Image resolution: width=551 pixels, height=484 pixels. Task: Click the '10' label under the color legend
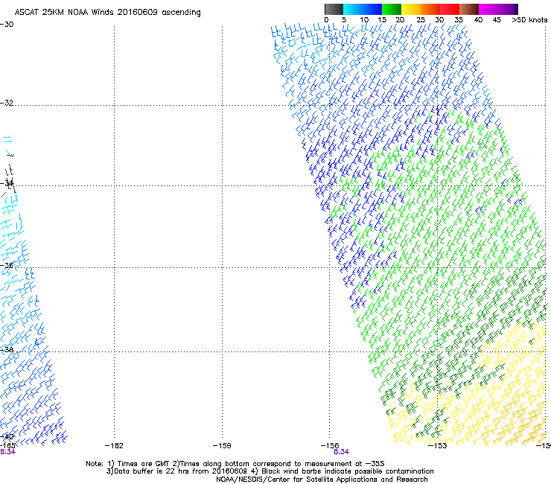point(364,20)
